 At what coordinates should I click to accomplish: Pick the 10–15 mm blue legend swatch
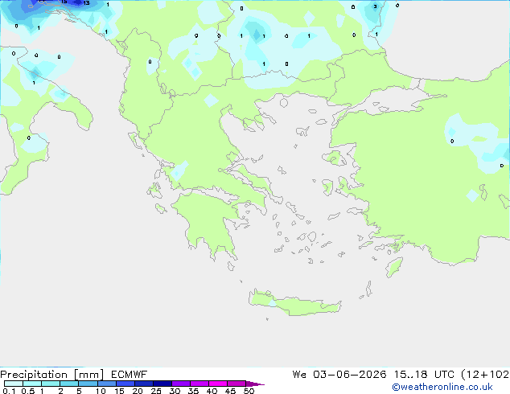[106, 384]
